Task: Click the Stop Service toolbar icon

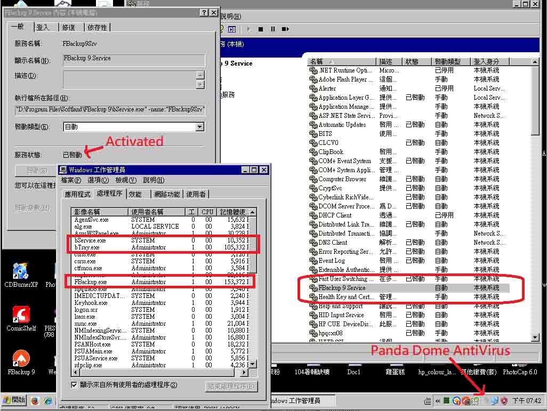Action: [x=261, y=29]
